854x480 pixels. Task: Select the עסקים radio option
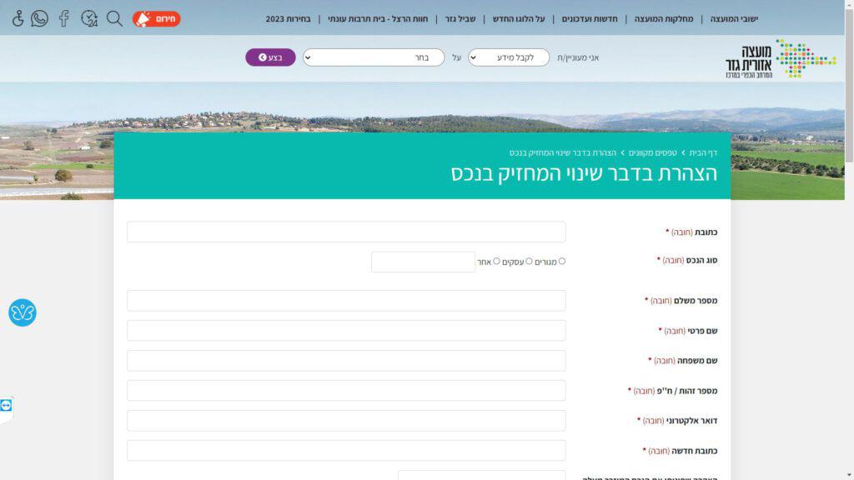pos(529,262)
